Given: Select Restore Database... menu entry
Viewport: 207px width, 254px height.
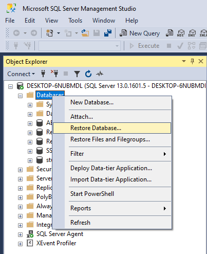Looking at the screenshot, I should [x=112, y=128].
